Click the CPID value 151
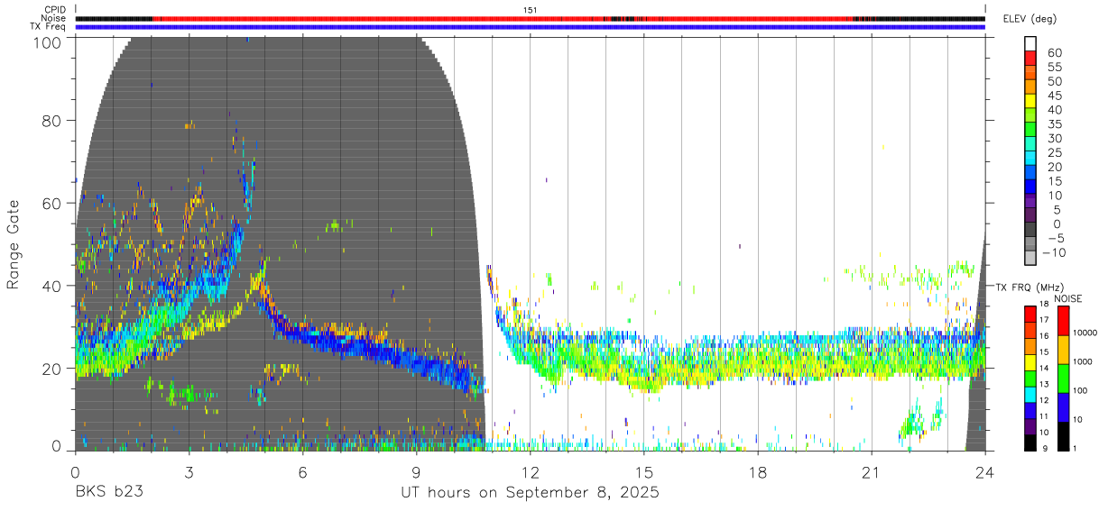 click(531, 9)
